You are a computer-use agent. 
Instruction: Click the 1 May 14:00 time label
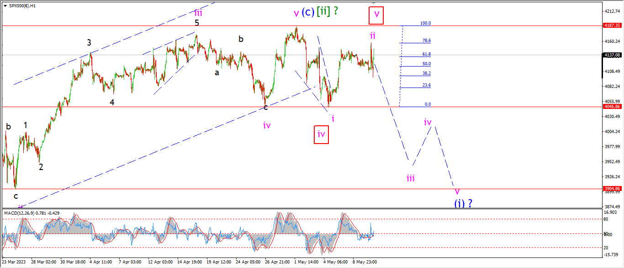tap(306, 262)
